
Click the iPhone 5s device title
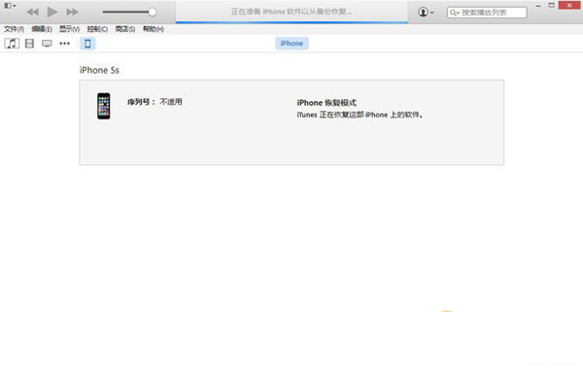(x=99, y=70)
